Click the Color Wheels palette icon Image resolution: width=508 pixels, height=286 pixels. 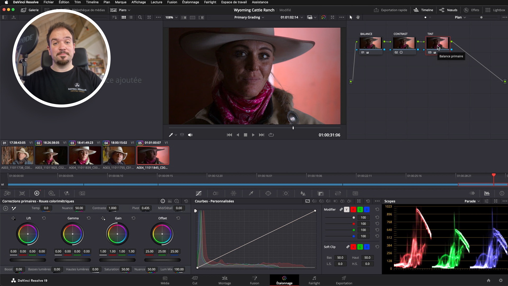(x=37, y=193)
